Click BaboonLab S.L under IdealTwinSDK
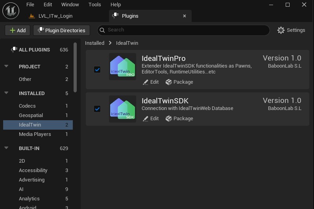 (284, 108)
